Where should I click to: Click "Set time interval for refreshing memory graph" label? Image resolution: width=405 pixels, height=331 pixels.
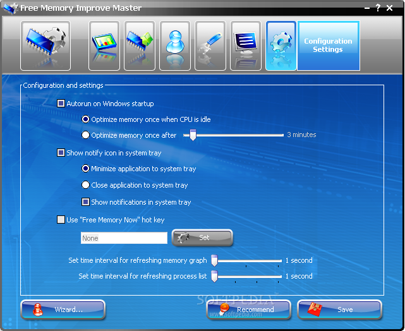(138, 260)
